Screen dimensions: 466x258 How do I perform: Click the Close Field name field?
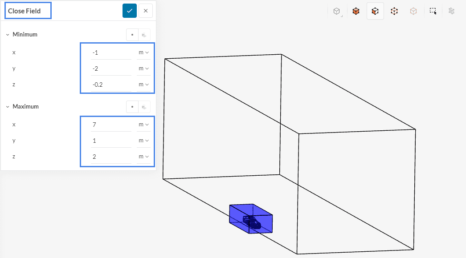tap(28, 11)
